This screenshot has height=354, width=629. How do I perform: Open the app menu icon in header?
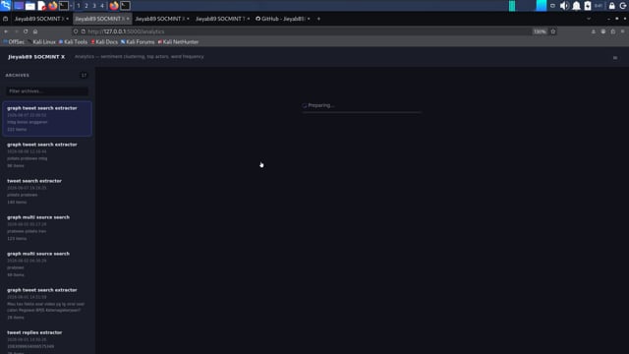(615, 58)
